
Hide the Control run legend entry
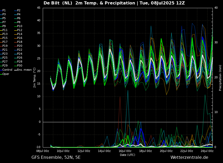(x=7, y=70)
